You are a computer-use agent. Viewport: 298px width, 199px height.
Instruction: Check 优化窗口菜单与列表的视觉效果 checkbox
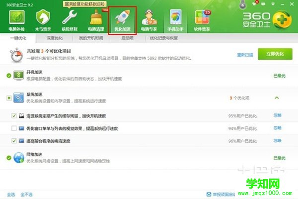14,128
